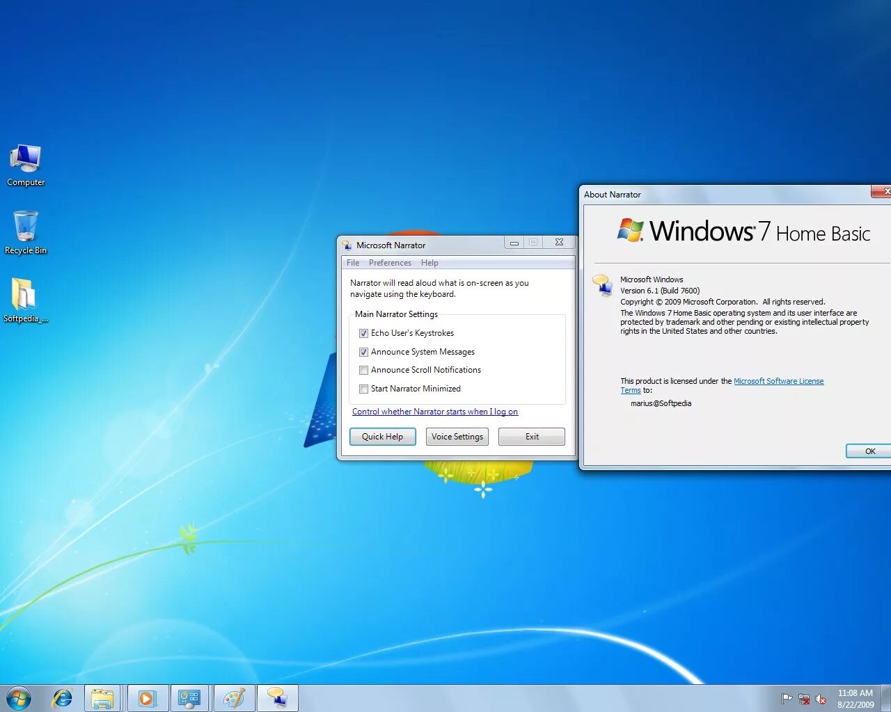Click the marius@Softpedia licensee text
The image size is (891, 712).
click(661, 403)
